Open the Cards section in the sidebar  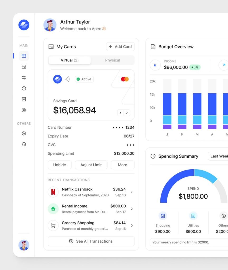coord(24,67)
